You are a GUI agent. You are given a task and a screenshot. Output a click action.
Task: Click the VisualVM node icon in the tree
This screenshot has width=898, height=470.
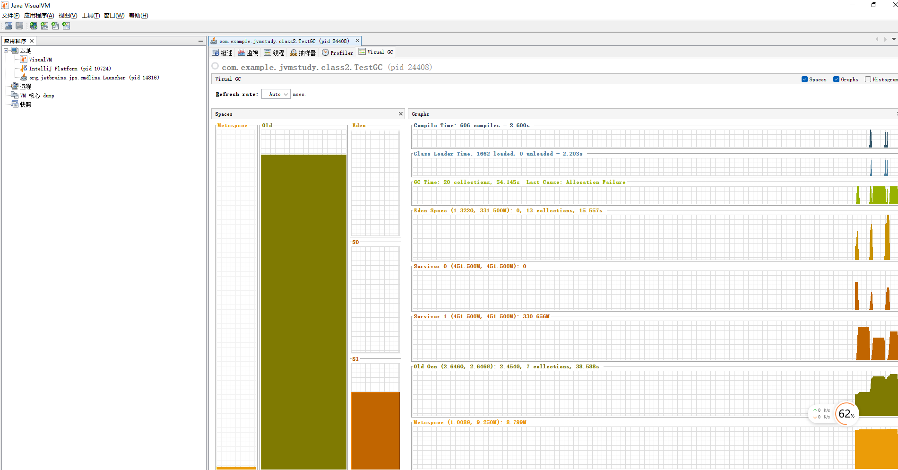[x=24, y=60]
